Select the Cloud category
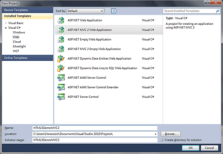223x154 pixels. click(x=17, y=42)
